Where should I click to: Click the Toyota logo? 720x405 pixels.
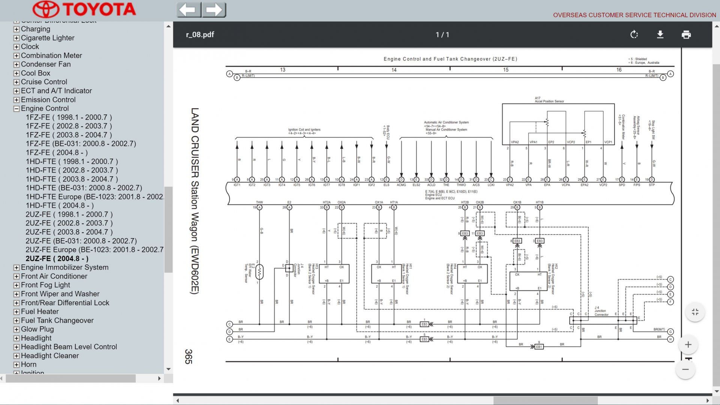click(84, 9)
